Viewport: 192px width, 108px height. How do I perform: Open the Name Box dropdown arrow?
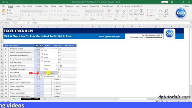(12, 23)
